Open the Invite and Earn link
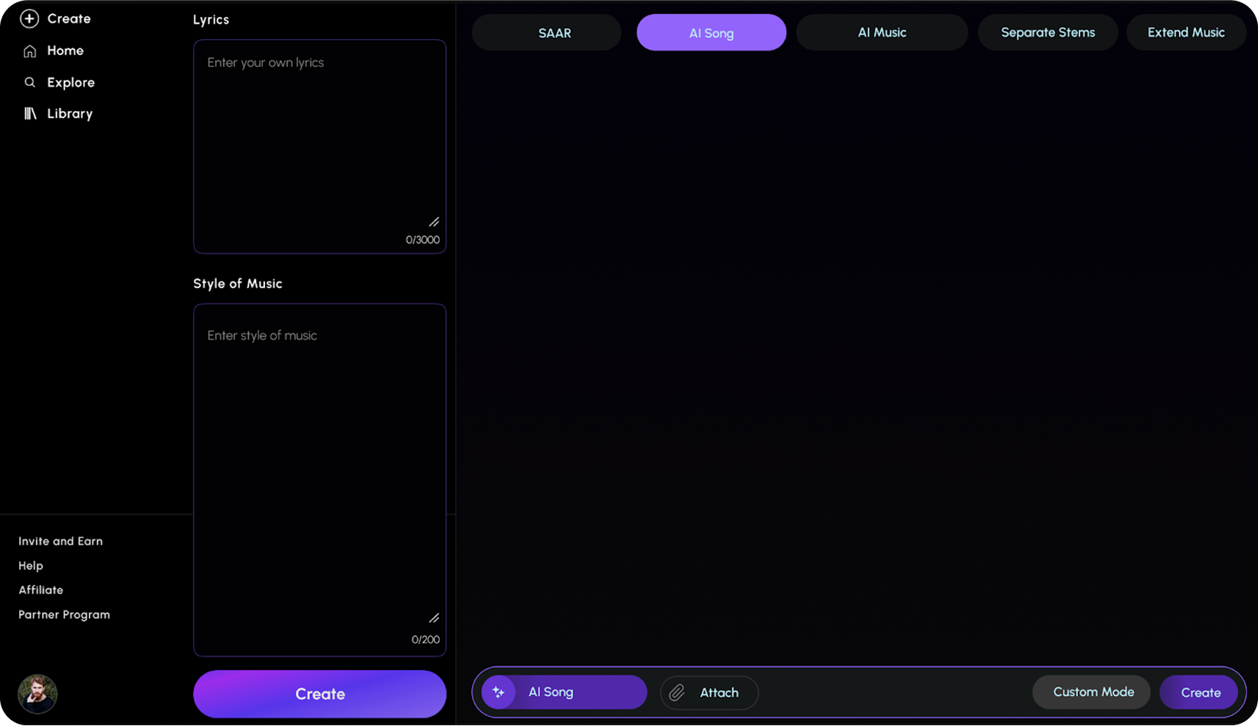The image size is (1258, 726). point(60,541)
